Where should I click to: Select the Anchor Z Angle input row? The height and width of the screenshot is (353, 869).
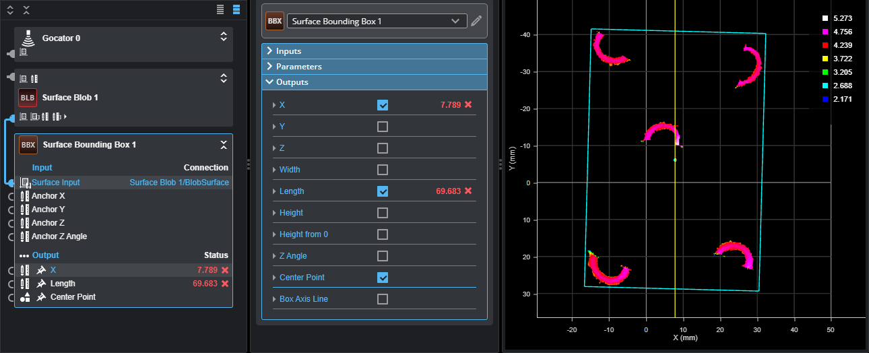(x=124, y=236)
